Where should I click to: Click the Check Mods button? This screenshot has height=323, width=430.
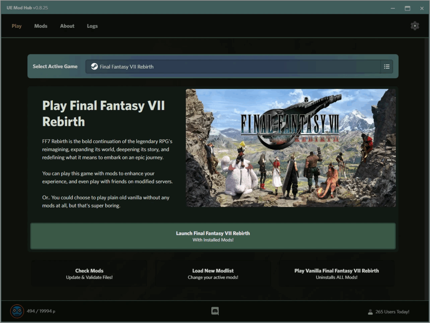(x=89, y=274)
